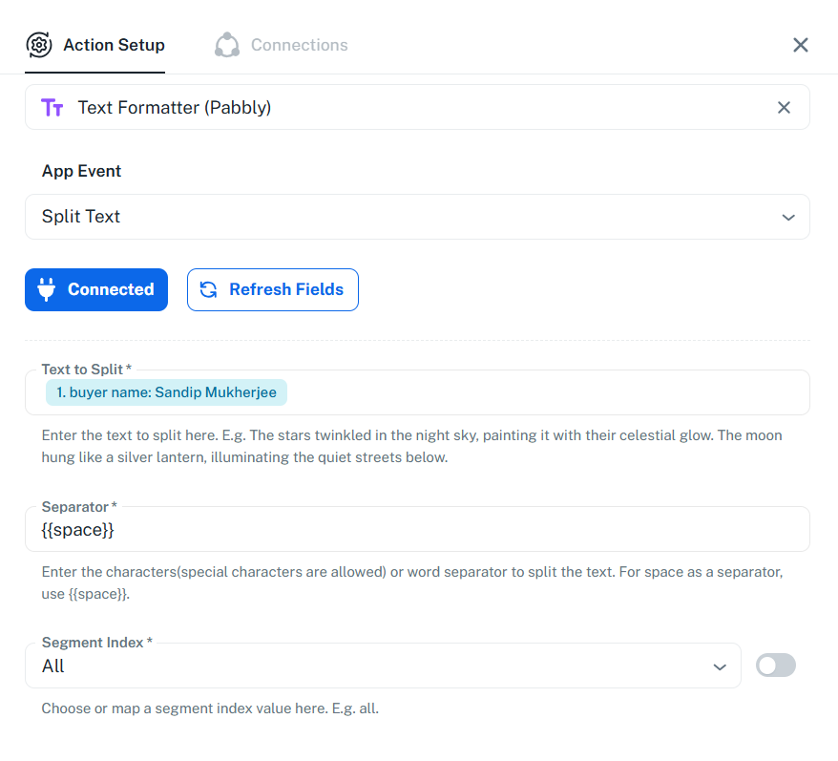
Task: Open the Segment Index chevron arrow
Action: (720, 666)
